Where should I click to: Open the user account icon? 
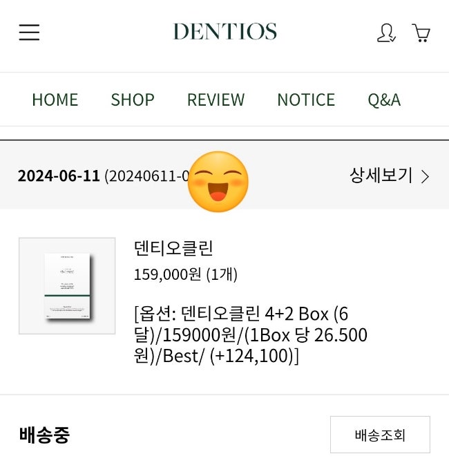386,32
